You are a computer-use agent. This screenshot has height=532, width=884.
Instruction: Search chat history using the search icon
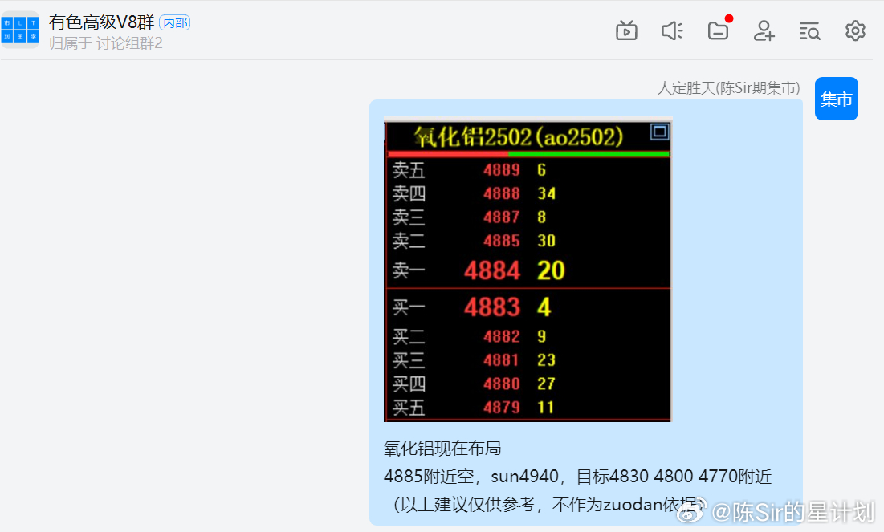pos(809,30)
